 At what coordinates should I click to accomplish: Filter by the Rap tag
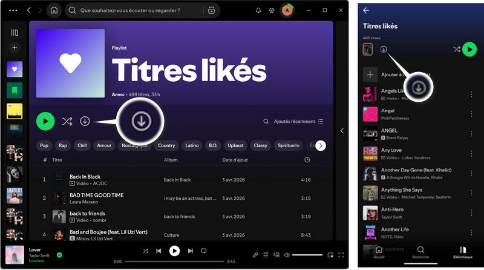click(x=63, y=145)
